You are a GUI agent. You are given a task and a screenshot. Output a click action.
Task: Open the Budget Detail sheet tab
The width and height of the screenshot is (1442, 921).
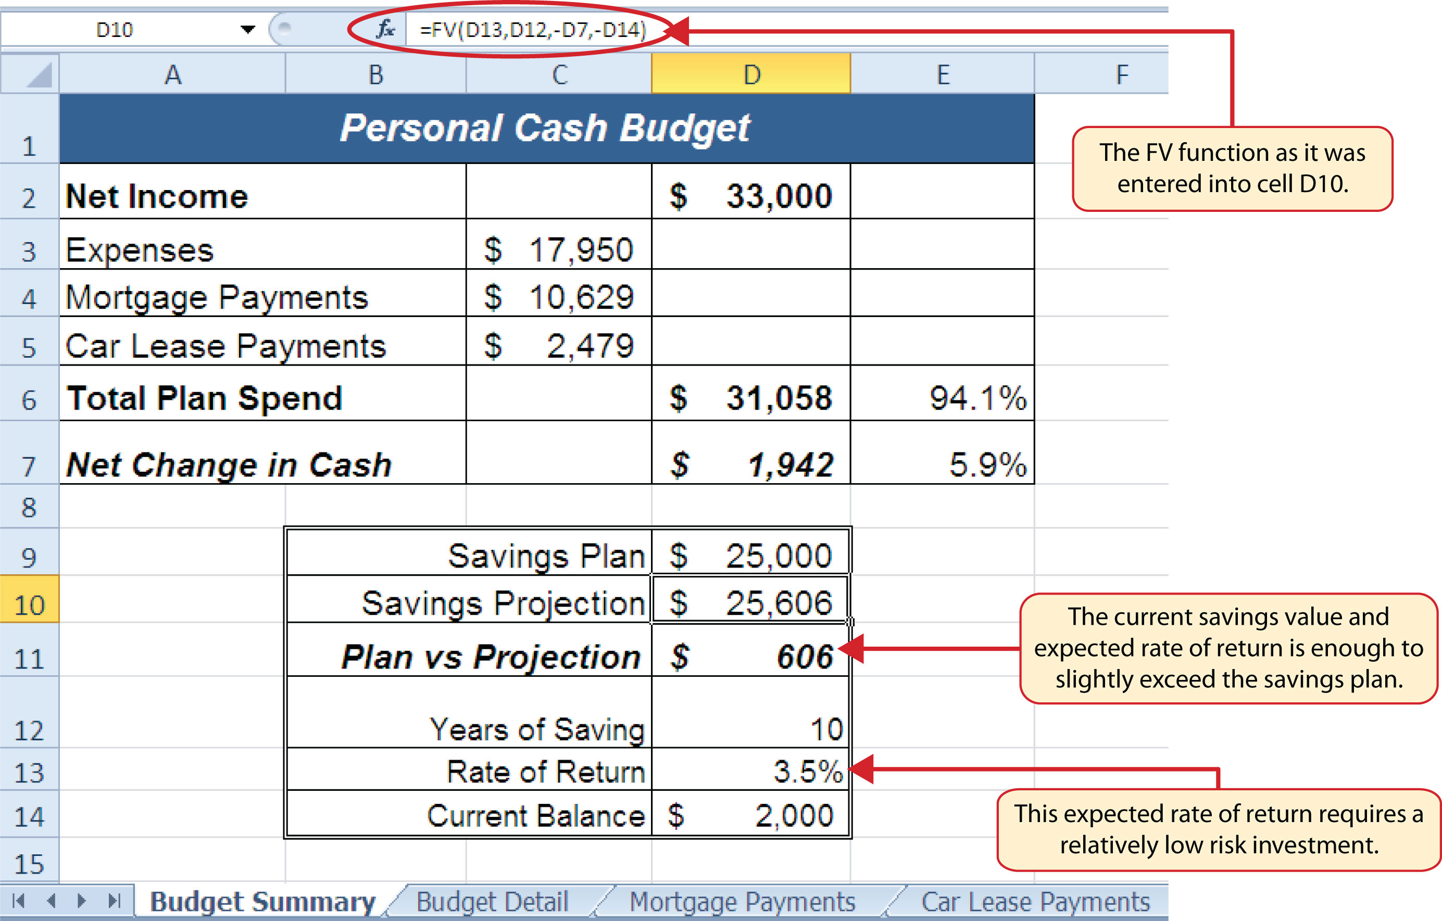click(x=492, y=901)
